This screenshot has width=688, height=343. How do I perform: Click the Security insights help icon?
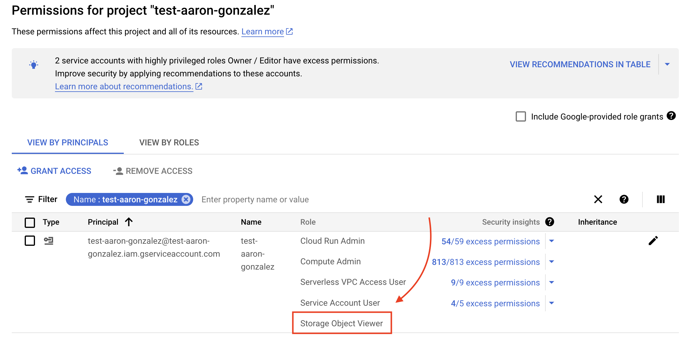point(550,222)
